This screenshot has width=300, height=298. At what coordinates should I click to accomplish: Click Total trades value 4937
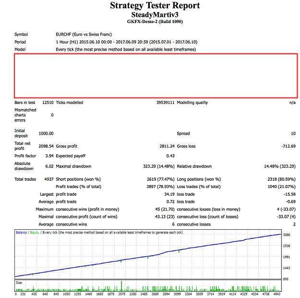49,179
